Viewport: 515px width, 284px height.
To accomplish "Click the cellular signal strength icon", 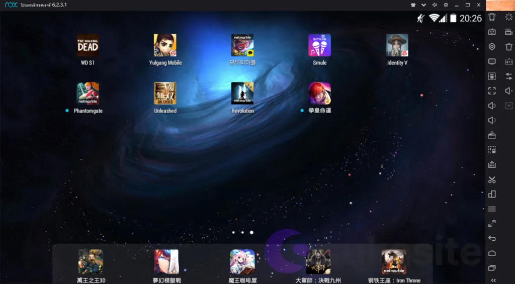I will (444, 19).
